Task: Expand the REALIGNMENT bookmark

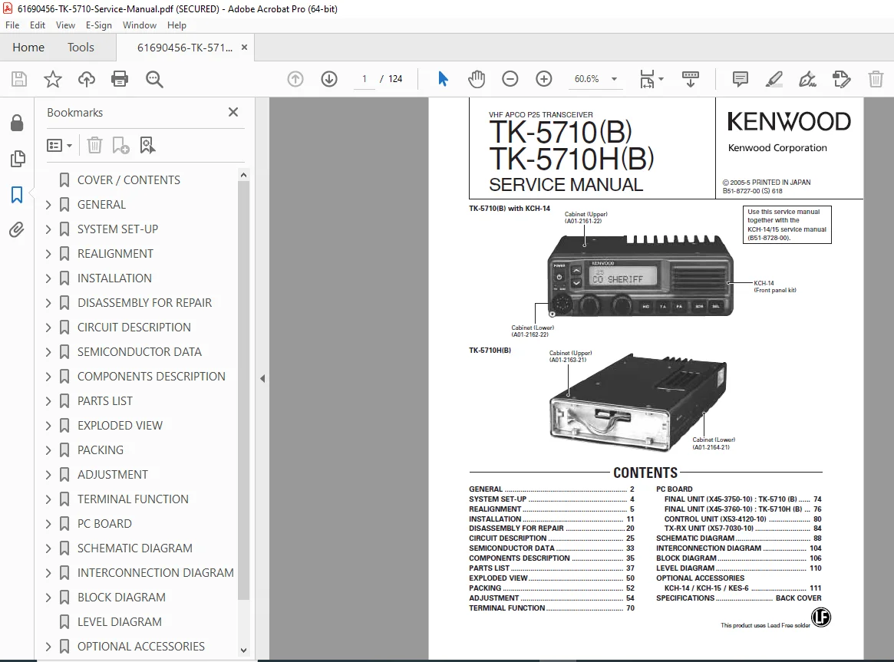Action: pos(48,253)
